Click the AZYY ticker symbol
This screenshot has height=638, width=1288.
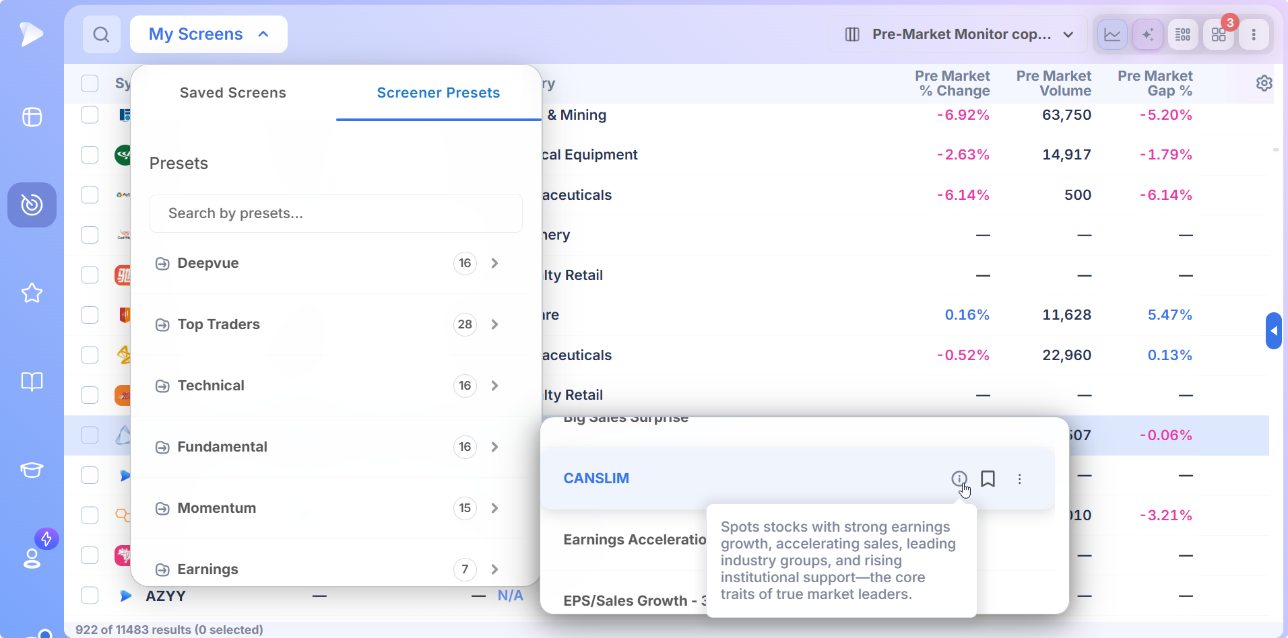tap(166, 596)
